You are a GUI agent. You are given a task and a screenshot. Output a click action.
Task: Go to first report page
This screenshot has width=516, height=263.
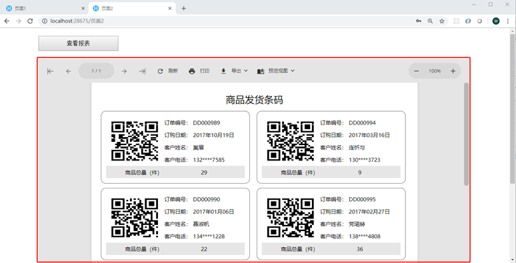[51, 71]
